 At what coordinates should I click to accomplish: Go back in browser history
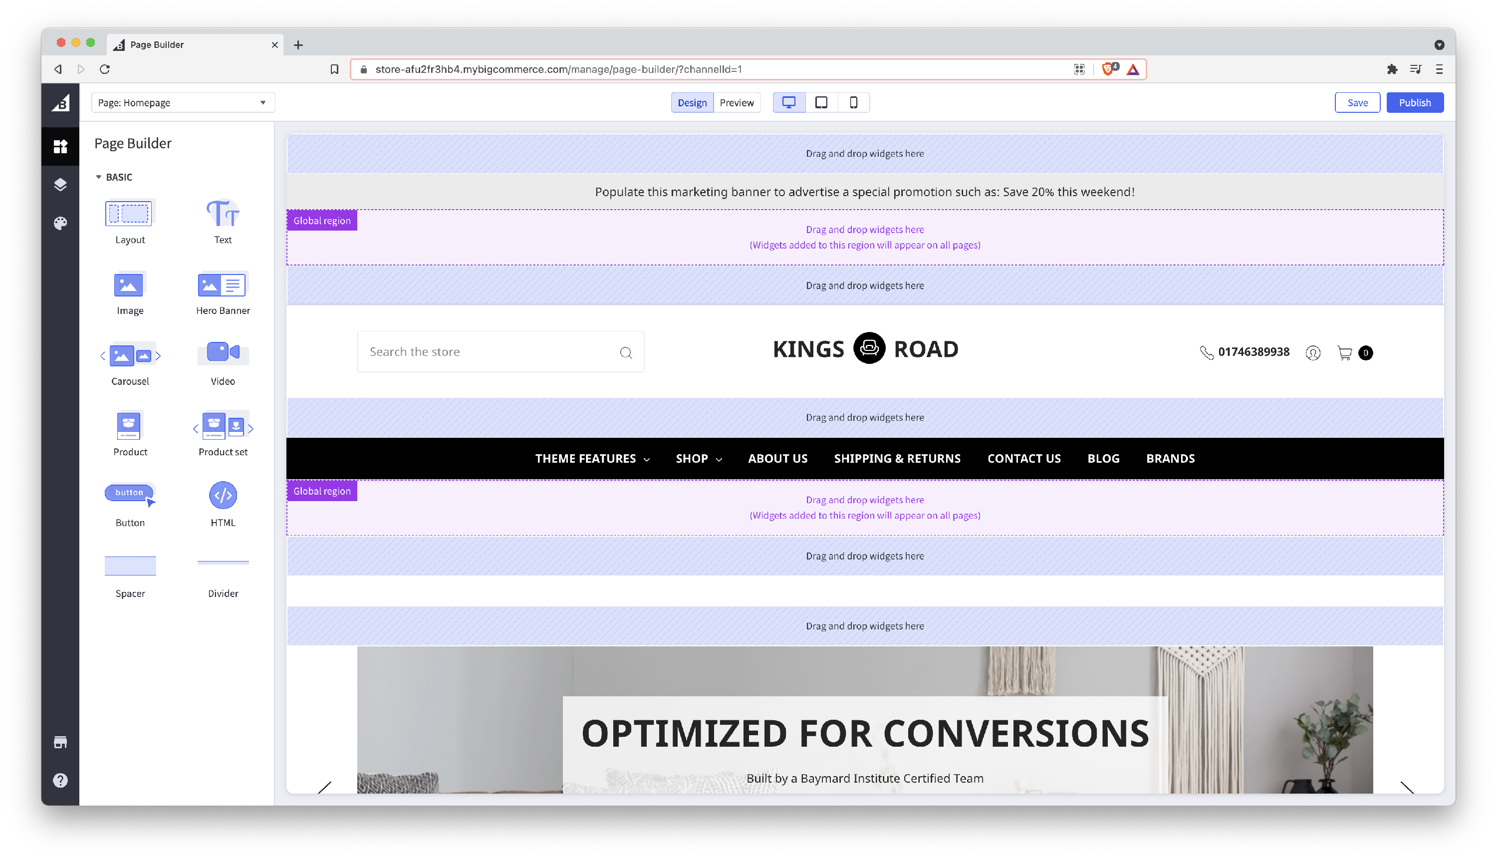58,69
